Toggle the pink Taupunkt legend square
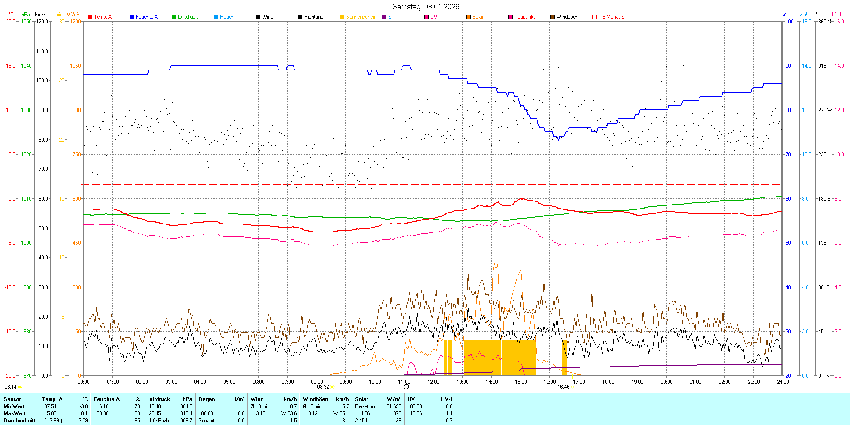This screenshot has width=850, height=425. click(510, 17)
